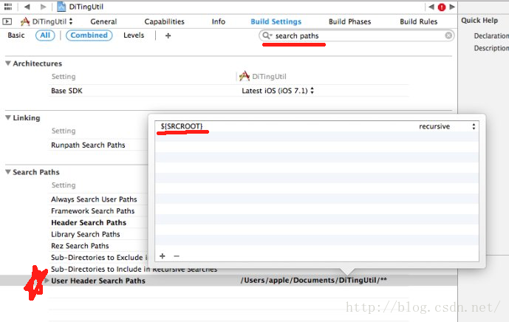Click the User Header Search Paths value
Viewport: 509px width, 322px height.
coord(313,280)
